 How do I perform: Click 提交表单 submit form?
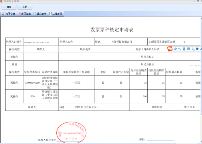pos(40,14)
